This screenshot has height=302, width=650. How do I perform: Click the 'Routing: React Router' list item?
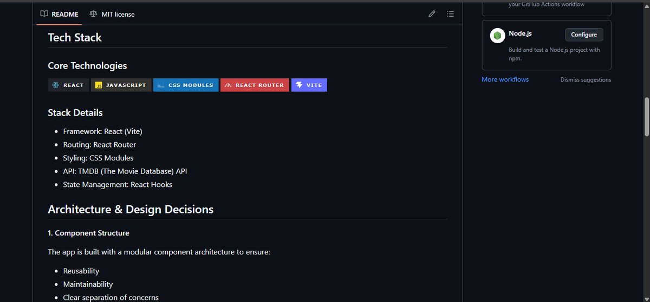click(99, 145)
